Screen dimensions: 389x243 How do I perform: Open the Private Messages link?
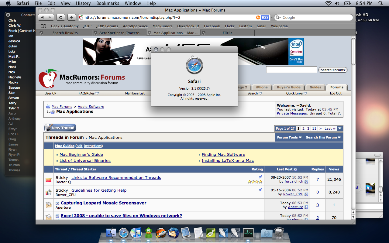click(x=292, y=113)
